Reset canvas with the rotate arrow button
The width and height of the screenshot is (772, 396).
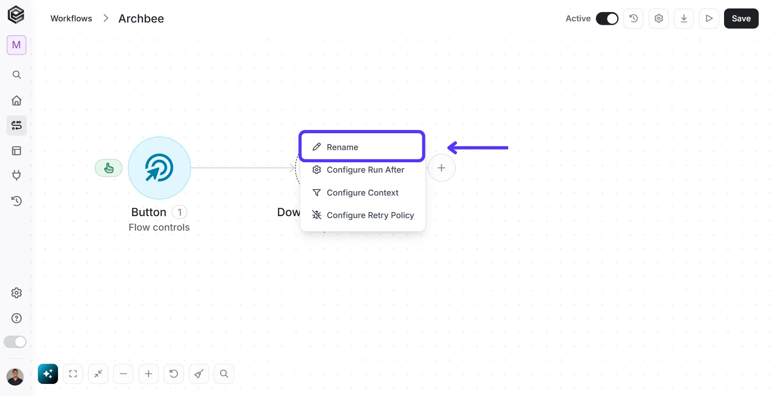[174, 374]
